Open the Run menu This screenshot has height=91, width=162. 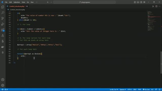[x=32, y=2]
